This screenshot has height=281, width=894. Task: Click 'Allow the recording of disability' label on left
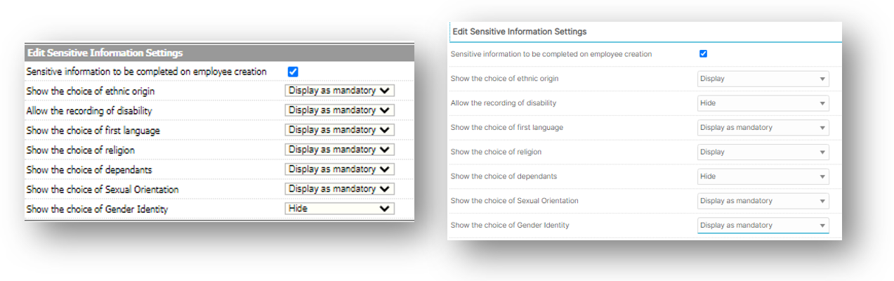pyautogui.click(x=89, y=111)
